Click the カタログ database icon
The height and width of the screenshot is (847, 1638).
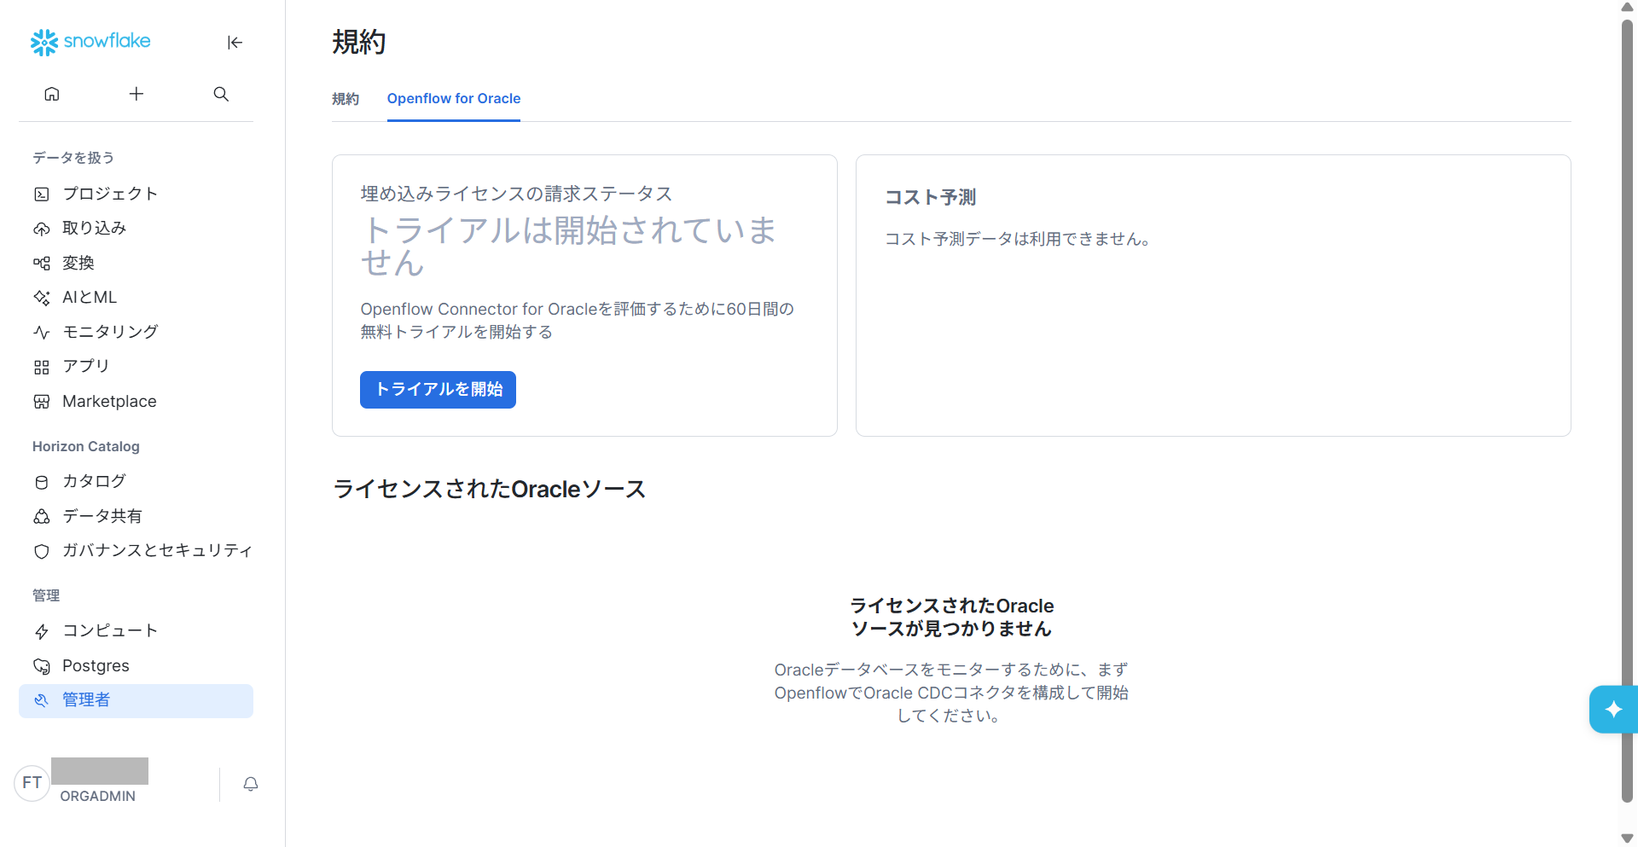pos(42,482)
